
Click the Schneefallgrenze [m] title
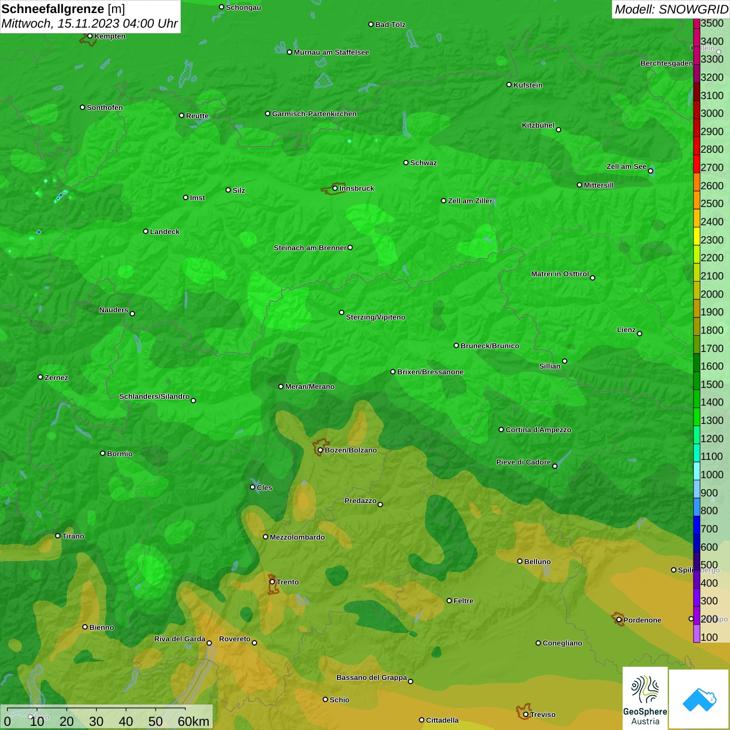pyautogui.click(x=63, y=9)
